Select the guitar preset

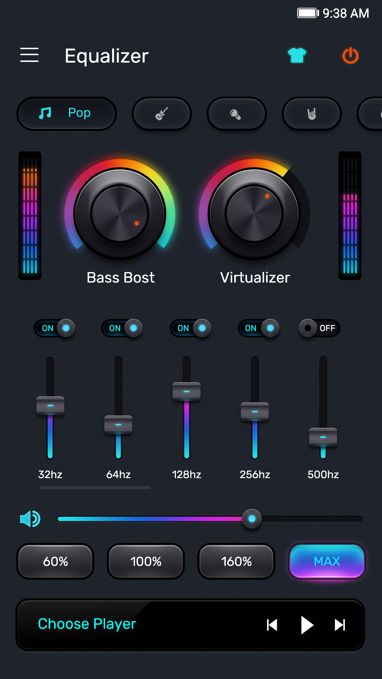pos(162,114)
